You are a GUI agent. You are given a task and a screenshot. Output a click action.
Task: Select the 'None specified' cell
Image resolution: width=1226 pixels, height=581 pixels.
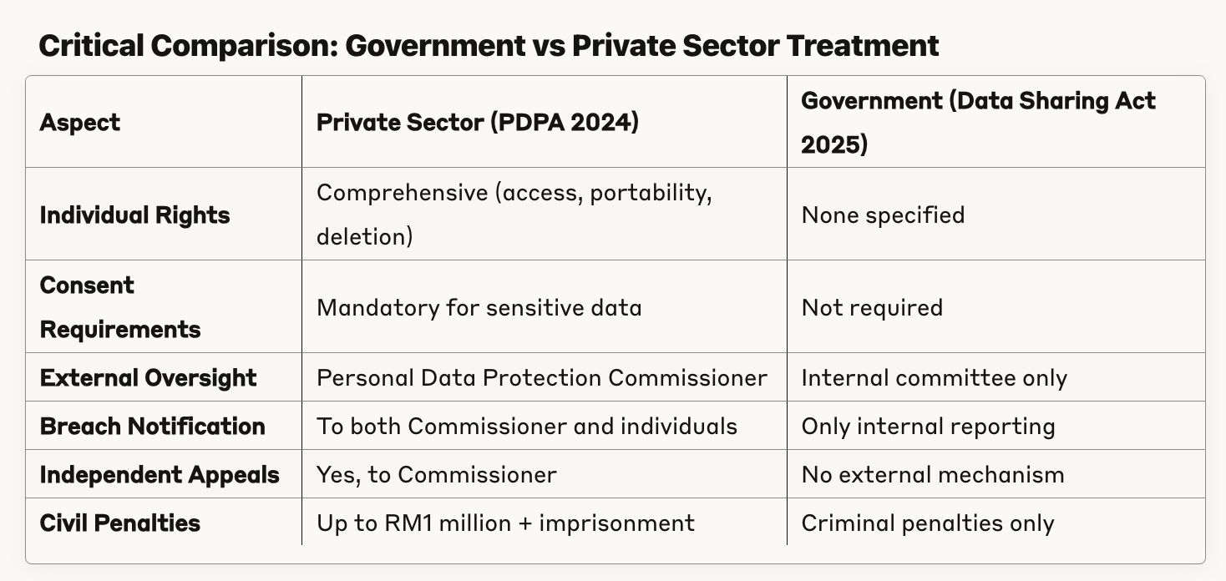(x=883, y=215)
